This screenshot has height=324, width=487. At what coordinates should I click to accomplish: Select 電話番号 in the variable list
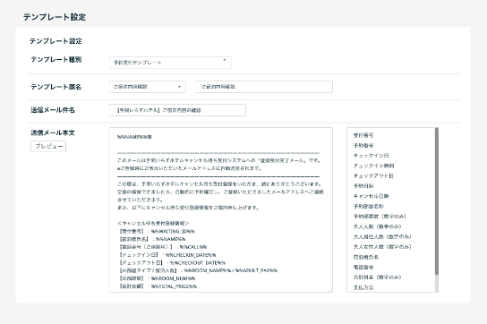pos(363,267)
